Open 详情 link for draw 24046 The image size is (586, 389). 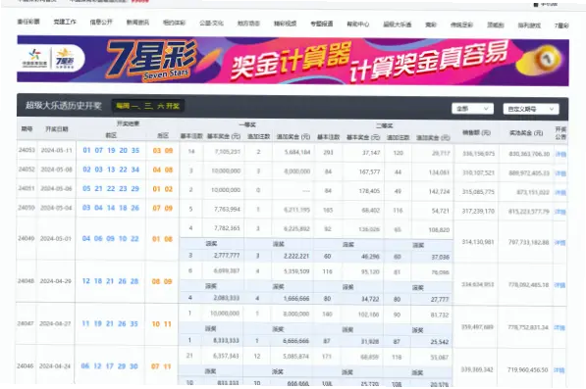pyautogui.click(x=559, y=370)
